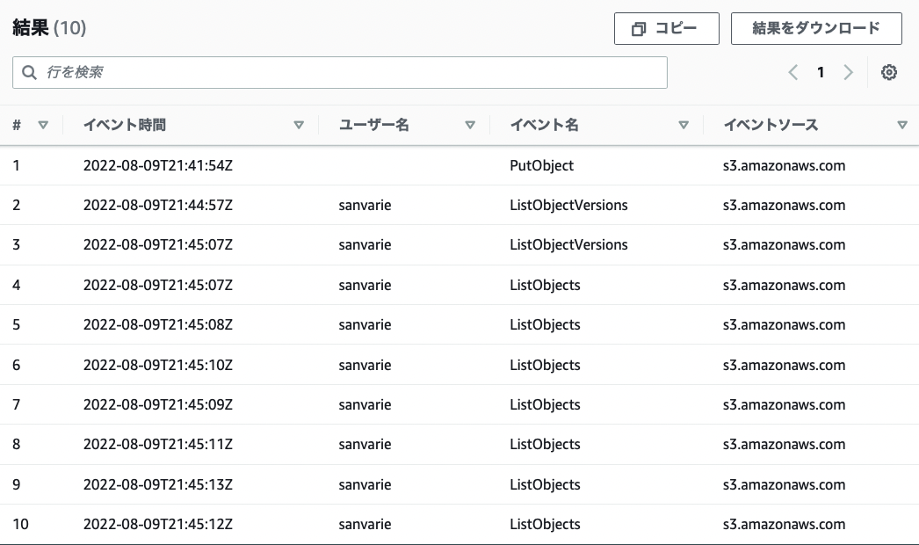
Task: Go to next results page arrow
Action: pyautogui.click(x=848, y=72)
